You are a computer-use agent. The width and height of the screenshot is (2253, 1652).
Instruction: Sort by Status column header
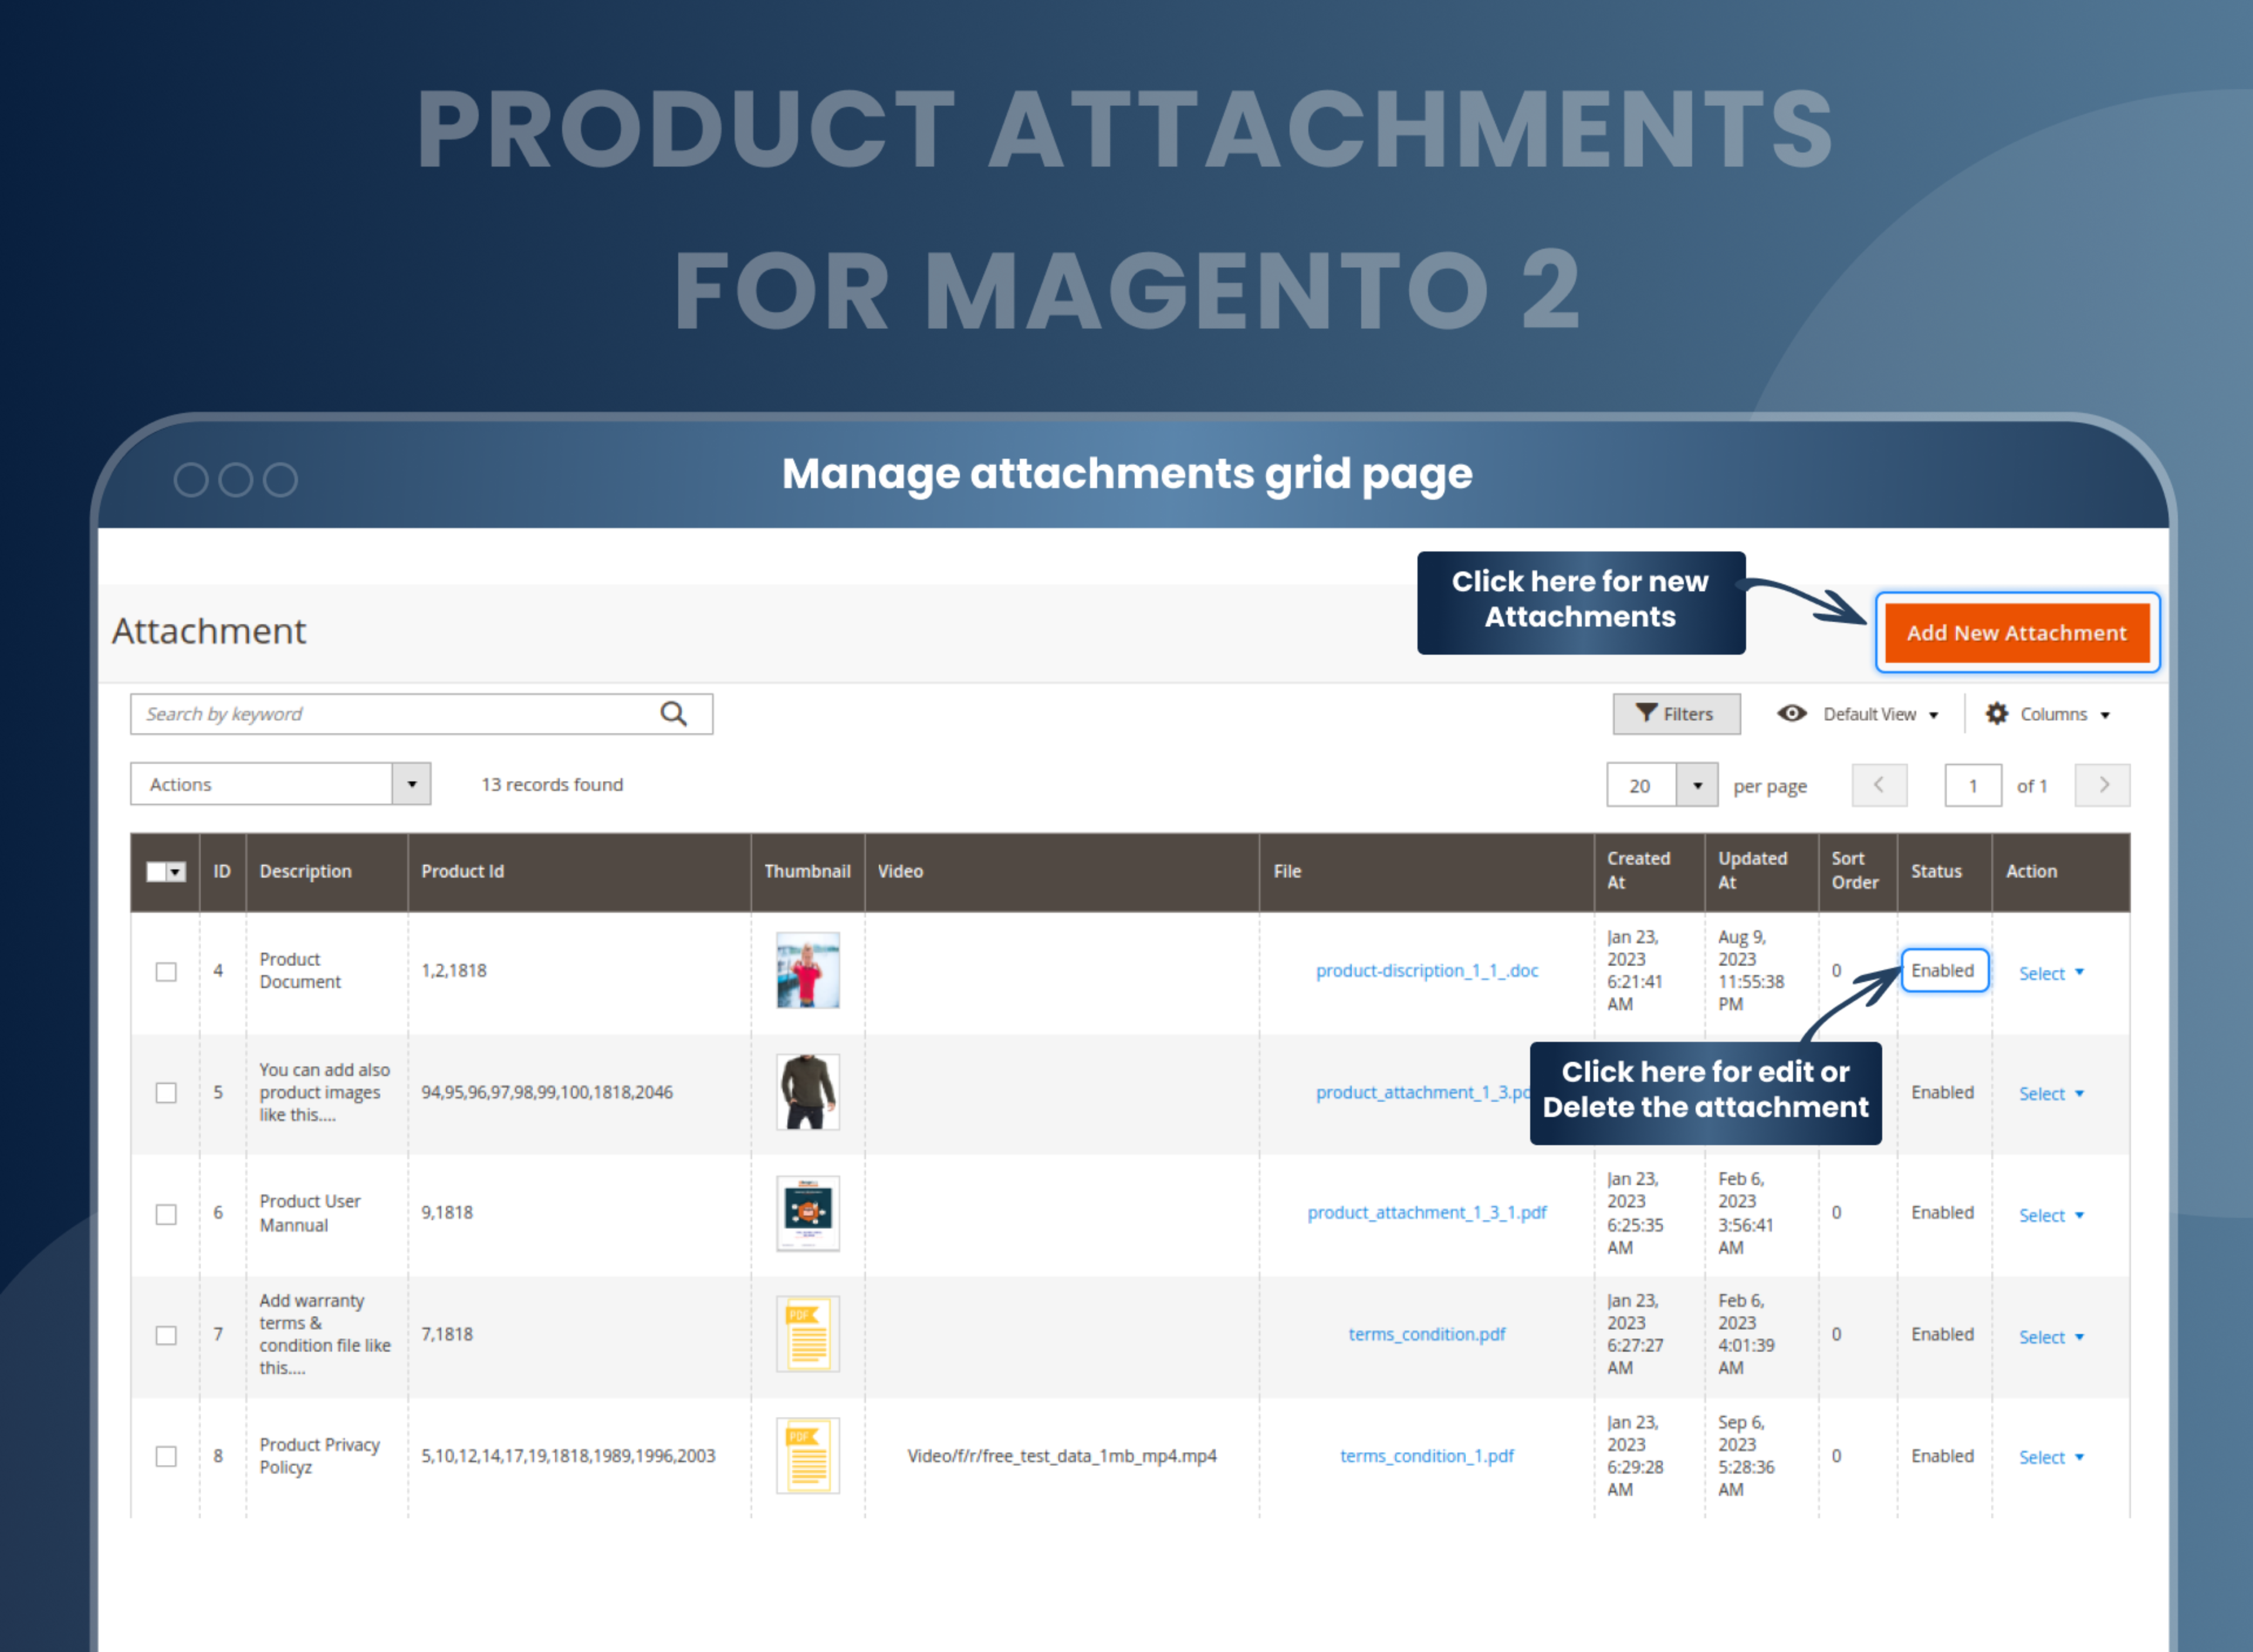[1944, 871]
